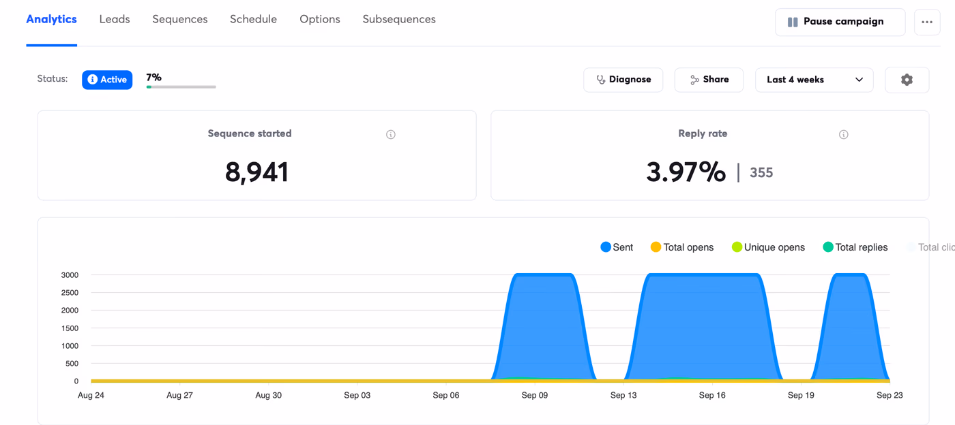Screen dimensions: 955x425
Task: Click the 355 replies count
Action: point(761,173)
